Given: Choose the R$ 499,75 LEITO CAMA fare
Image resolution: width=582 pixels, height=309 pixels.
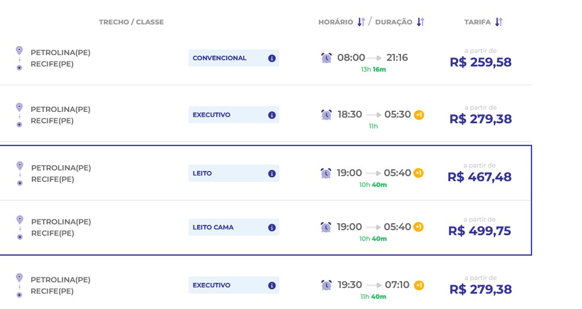Looking at the screenshot, I should [480, 231].
